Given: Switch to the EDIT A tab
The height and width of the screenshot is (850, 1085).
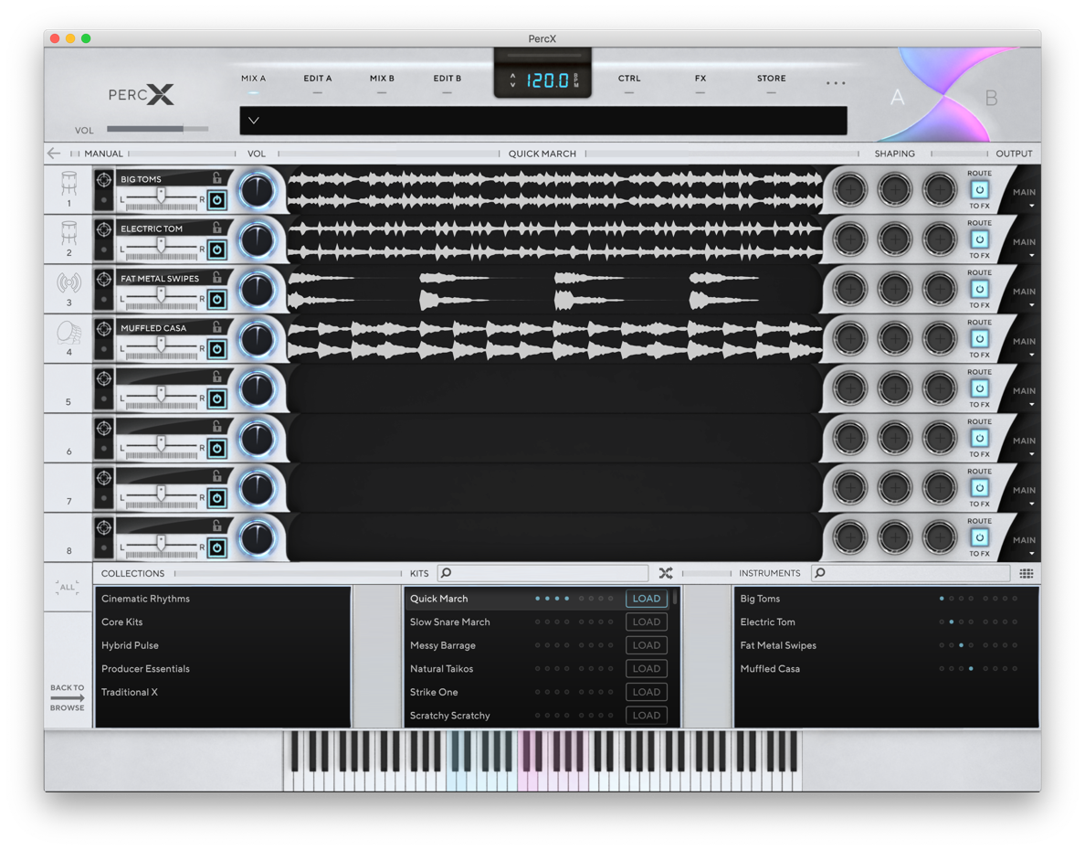Looking at the screenshot, I should click(318, 79).
